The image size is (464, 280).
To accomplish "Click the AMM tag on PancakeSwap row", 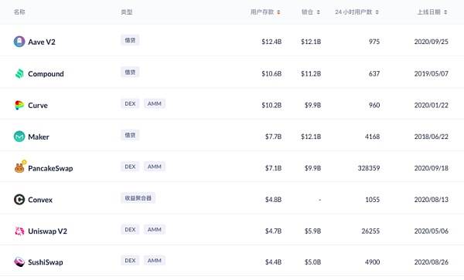I will 155,167.
